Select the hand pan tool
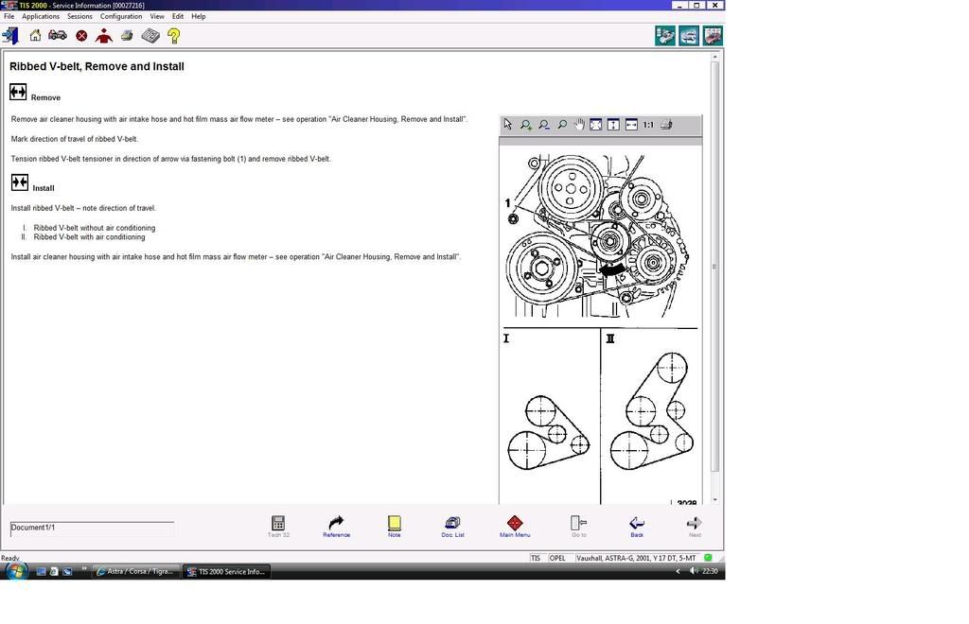Viewport: 969px width, 624px height. point(579,125)
